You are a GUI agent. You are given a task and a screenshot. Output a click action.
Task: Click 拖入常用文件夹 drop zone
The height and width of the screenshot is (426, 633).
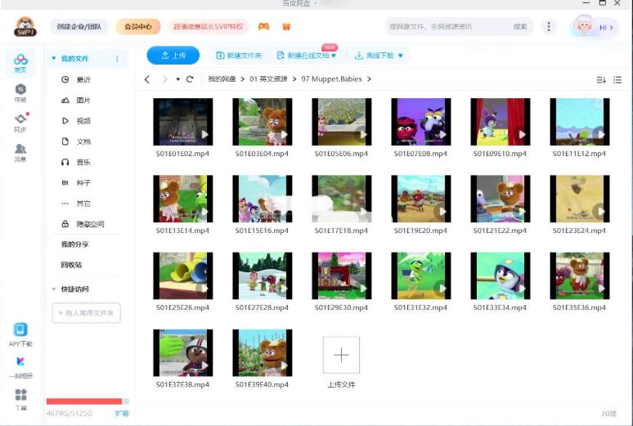(x=87, y=313)
